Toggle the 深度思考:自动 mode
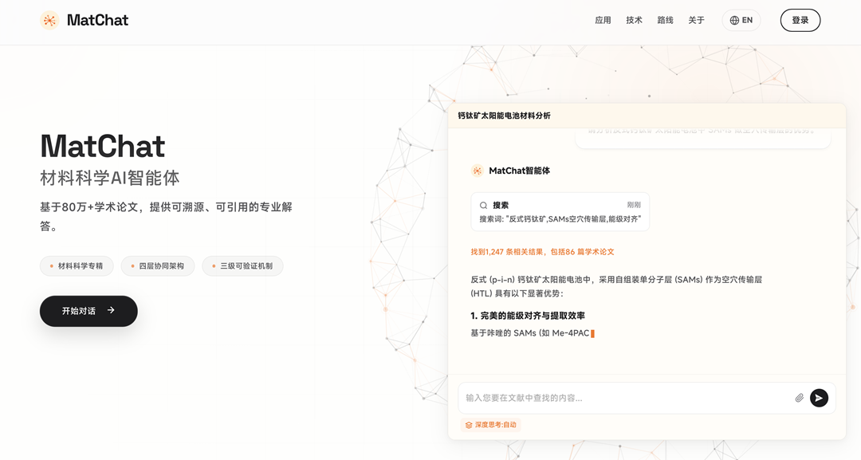The image size is (861, 460). coord(490,425)
